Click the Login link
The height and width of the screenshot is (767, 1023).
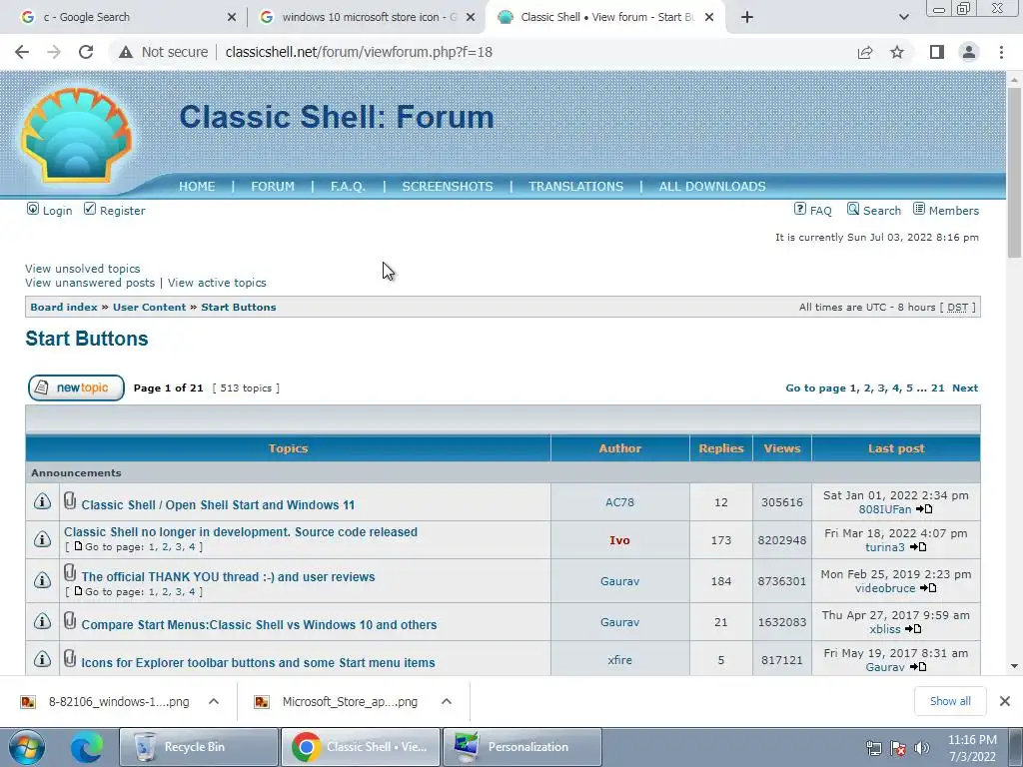point(57,211)
